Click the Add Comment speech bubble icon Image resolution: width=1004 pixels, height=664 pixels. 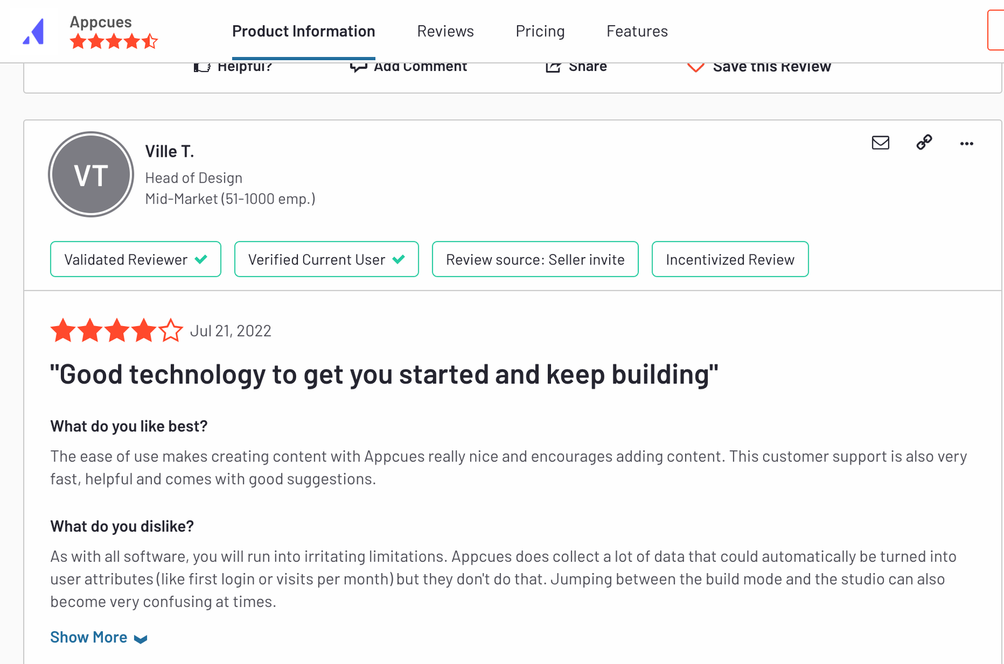[x=358, y=67]
